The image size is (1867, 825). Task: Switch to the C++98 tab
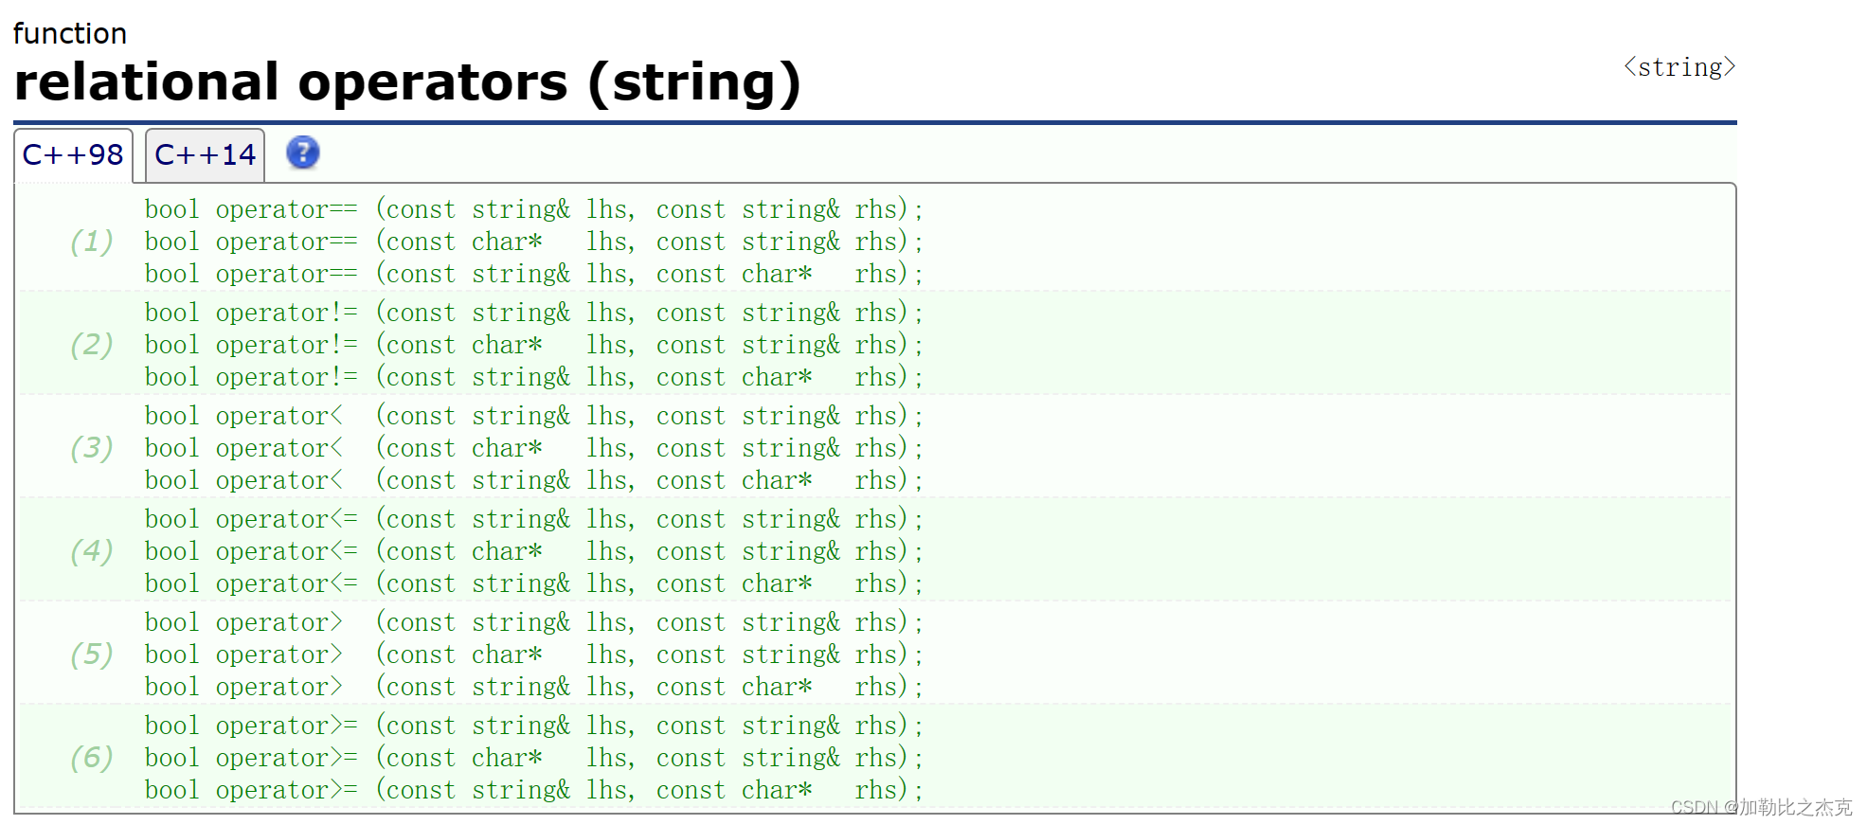73,154
